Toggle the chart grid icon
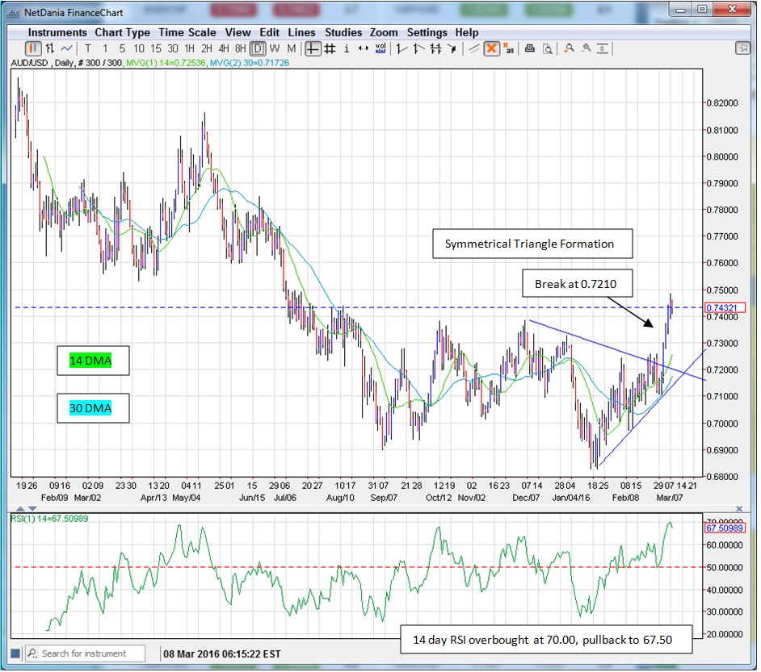The width and height of the screenshot is (761, 672). point(330,48)
